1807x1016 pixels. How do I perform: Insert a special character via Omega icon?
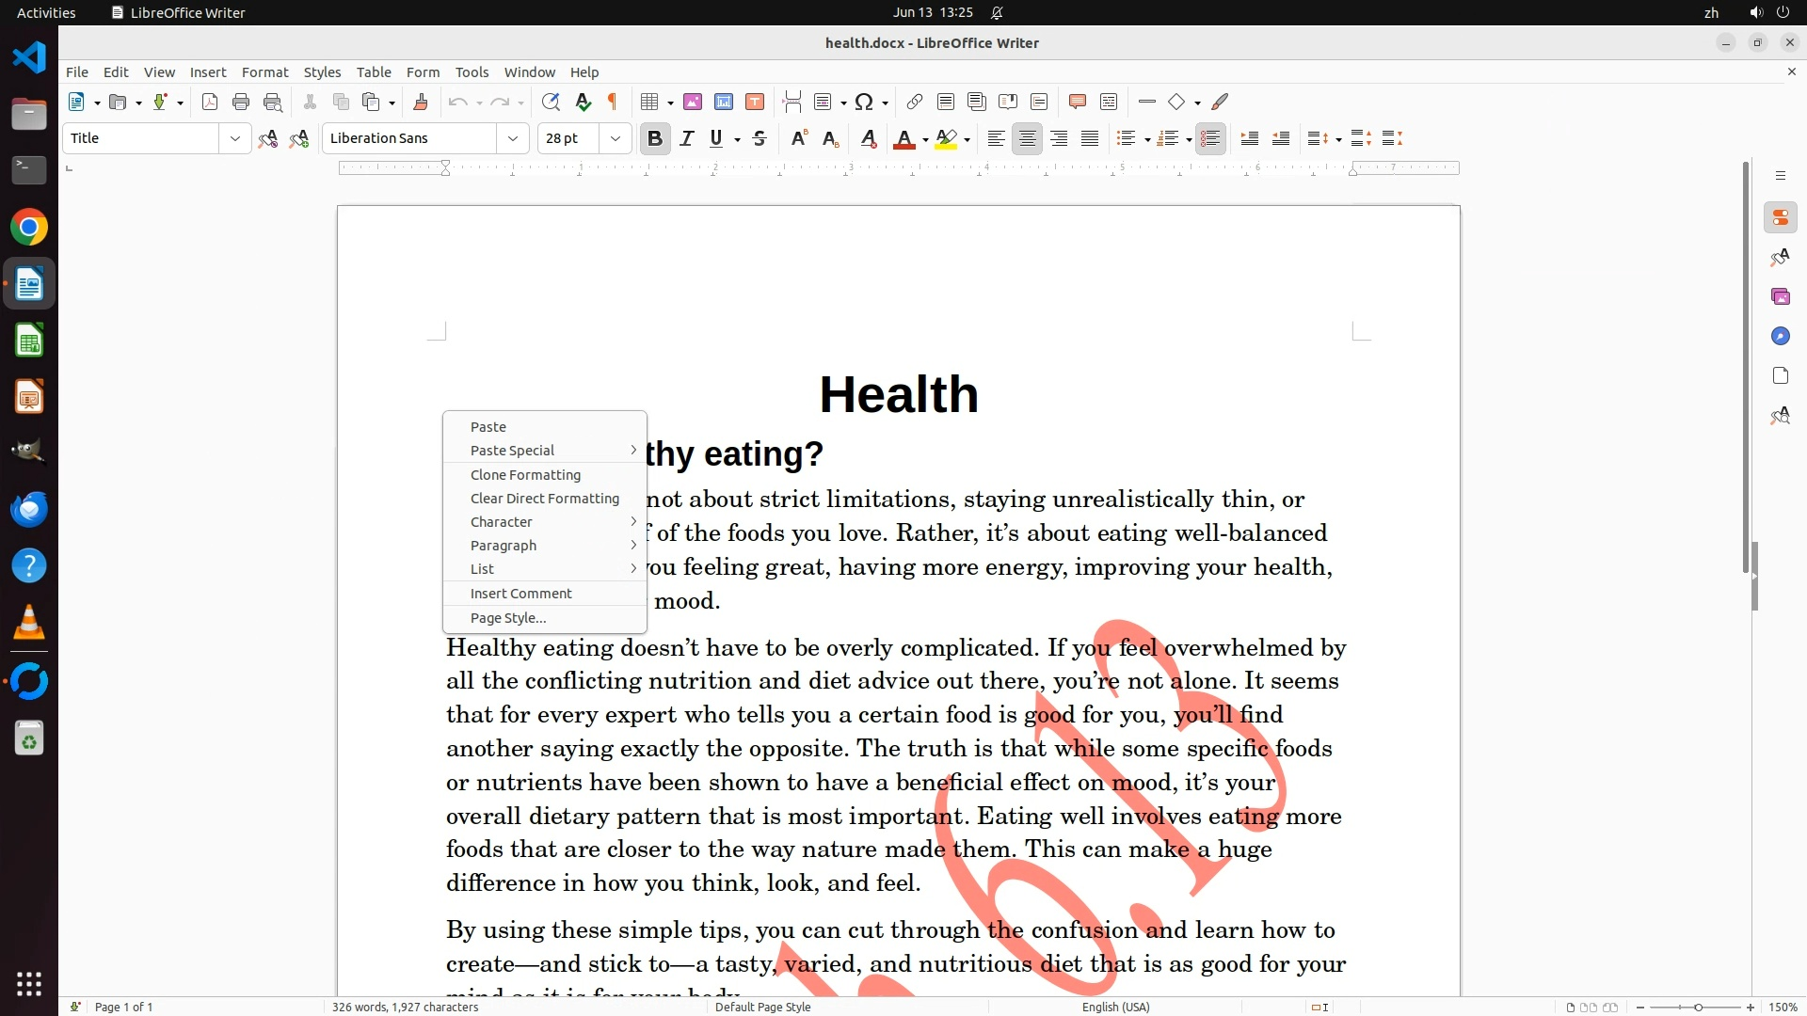pos(863,103)
